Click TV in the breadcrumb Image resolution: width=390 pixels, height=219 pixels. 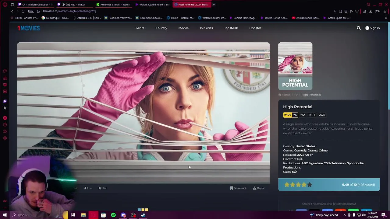coord(296,95)
